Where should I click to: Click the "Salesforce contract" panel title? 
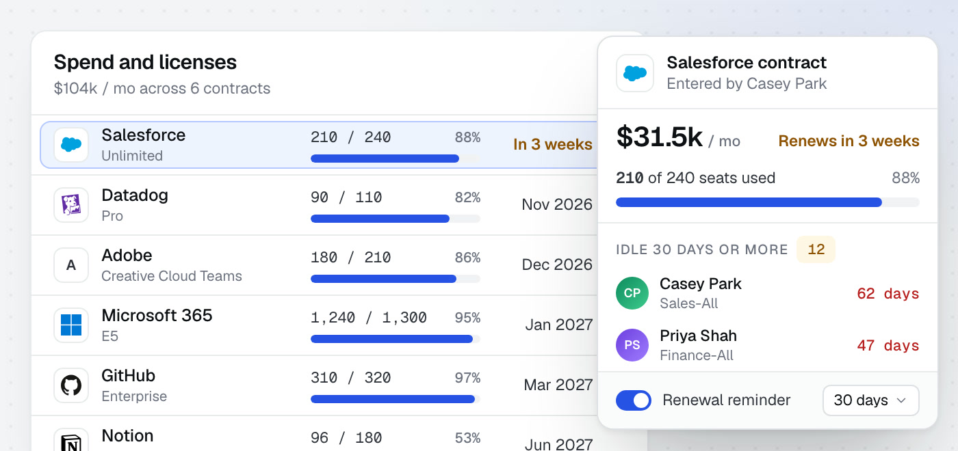point(747,63)
